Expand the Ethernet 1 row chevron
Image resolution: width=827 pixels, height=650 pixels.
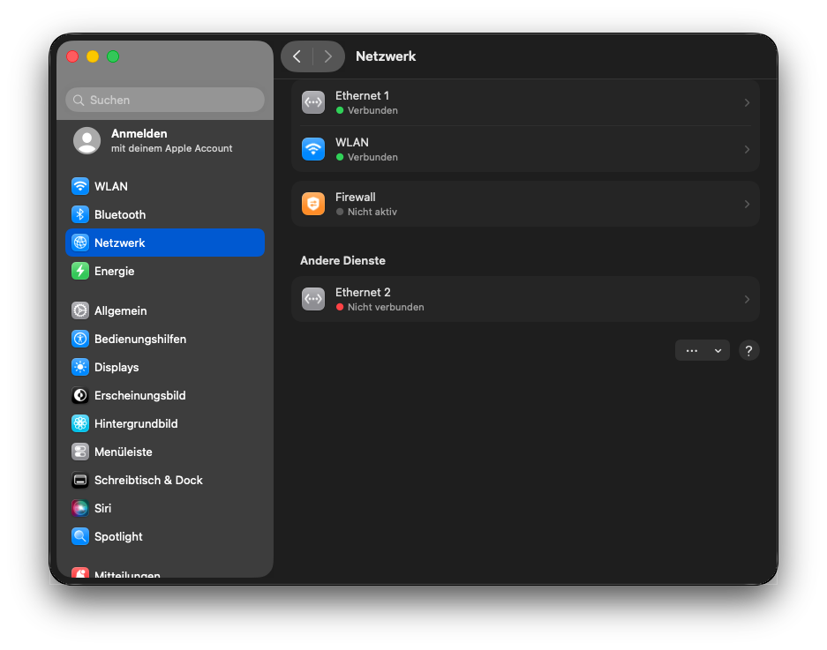pyautogui.click(x=747, y=103)
